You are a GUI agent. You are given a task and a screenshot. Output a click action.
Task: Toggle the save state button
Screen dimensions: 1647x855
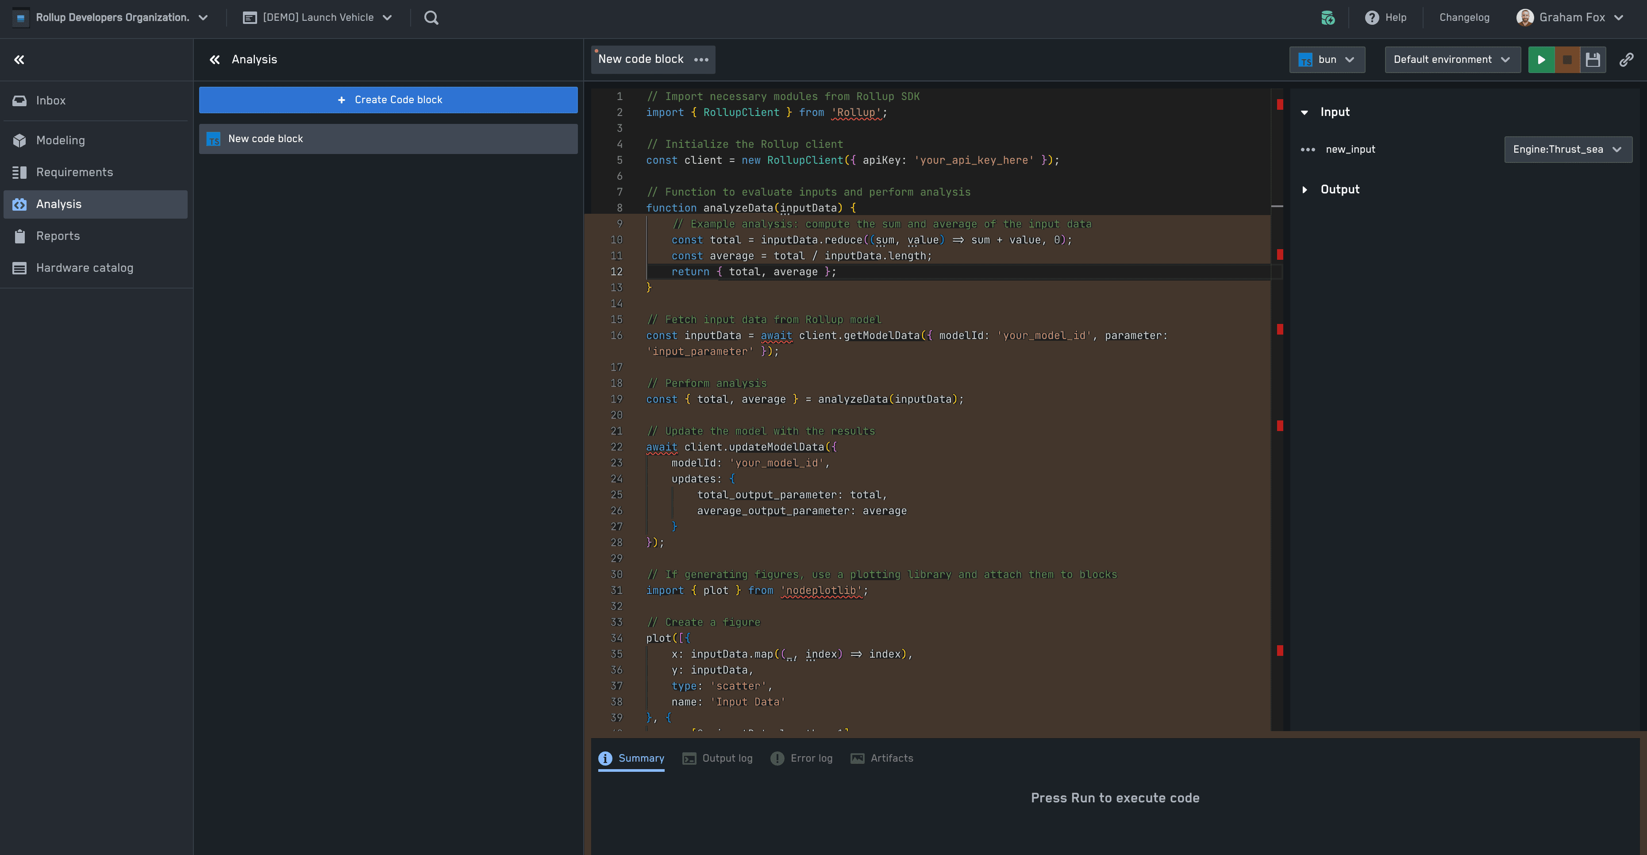(1593, 59)
